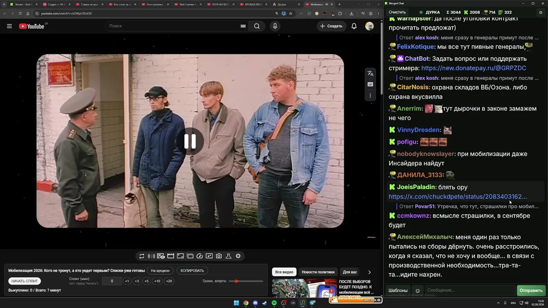The height and width of the screenshot is (308, 548).
Task: Click the clapperboard icon in video toolbar
Action: pos(170,256)
